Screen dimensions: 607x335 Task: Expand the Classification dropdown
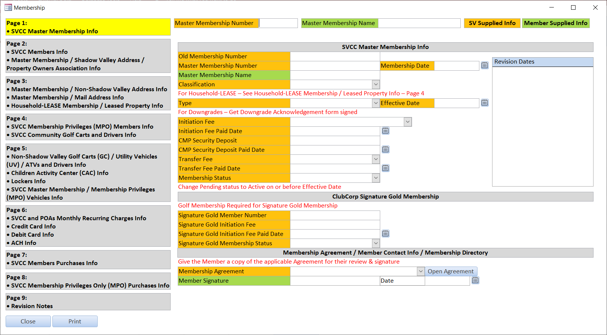click(376, 84)
